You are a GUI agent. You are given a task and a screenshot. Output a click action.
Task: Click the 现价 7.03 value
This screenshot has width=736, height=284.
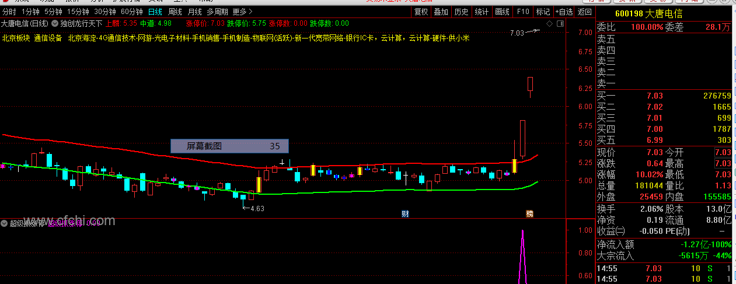click(654, 152)
